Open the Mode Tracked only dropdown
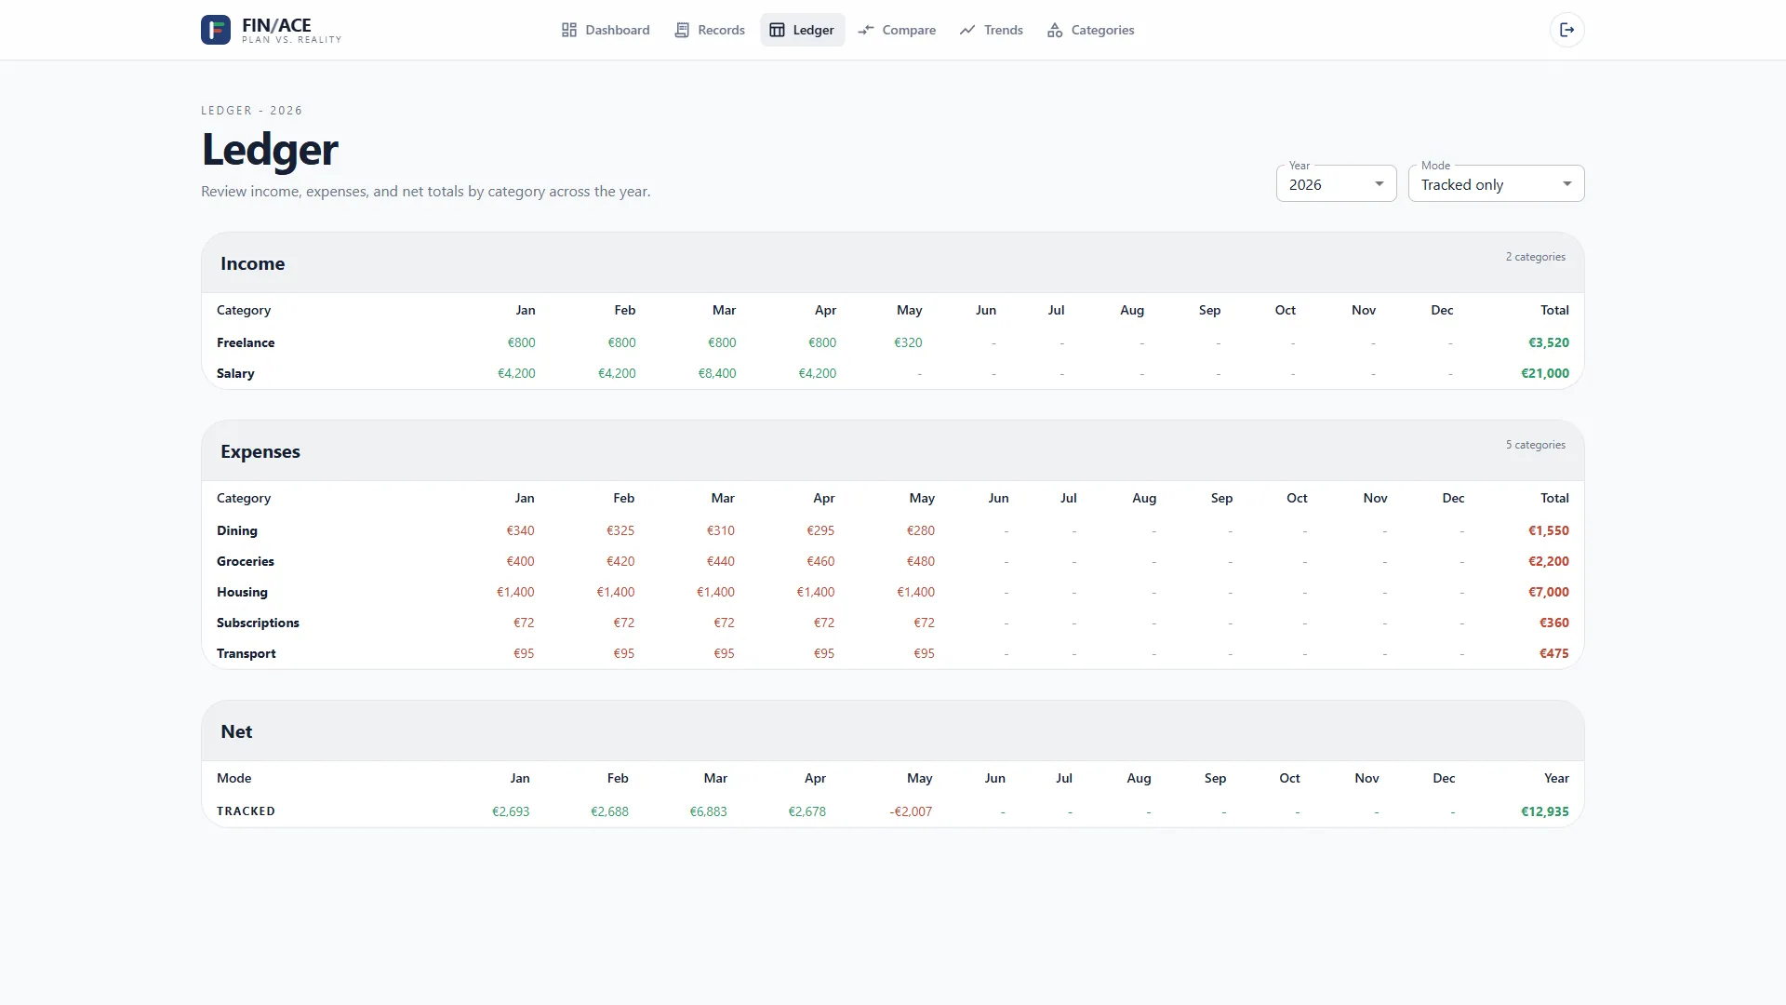Image resolution: width=1786 pixels, height=1005 pixels. (x=1496, y=183)
